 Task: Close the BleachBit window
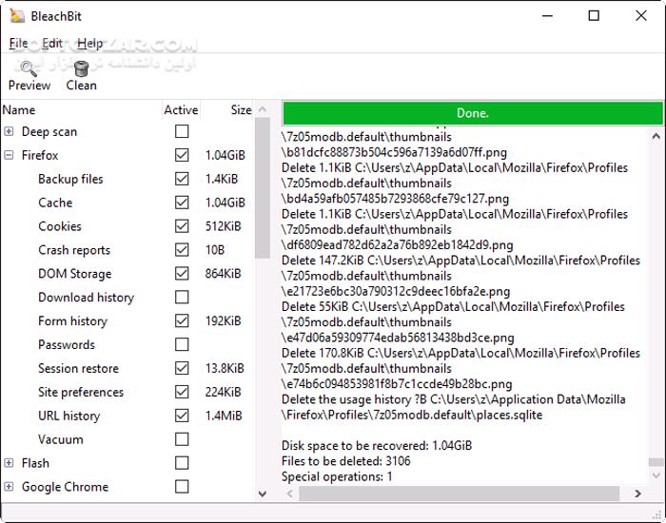(x=638, y=15)
